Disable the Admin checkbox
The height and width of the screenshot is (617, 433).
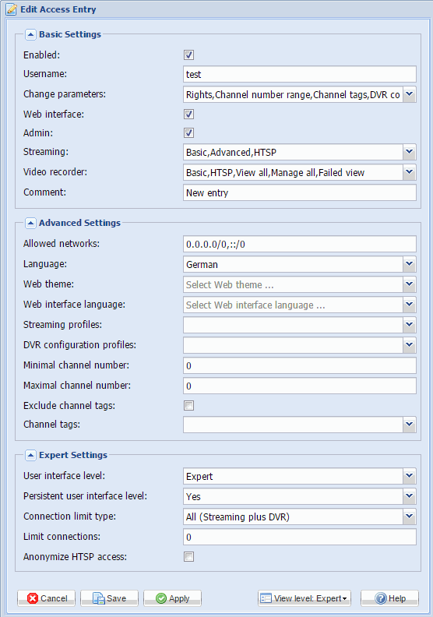(x=188, y=133)
